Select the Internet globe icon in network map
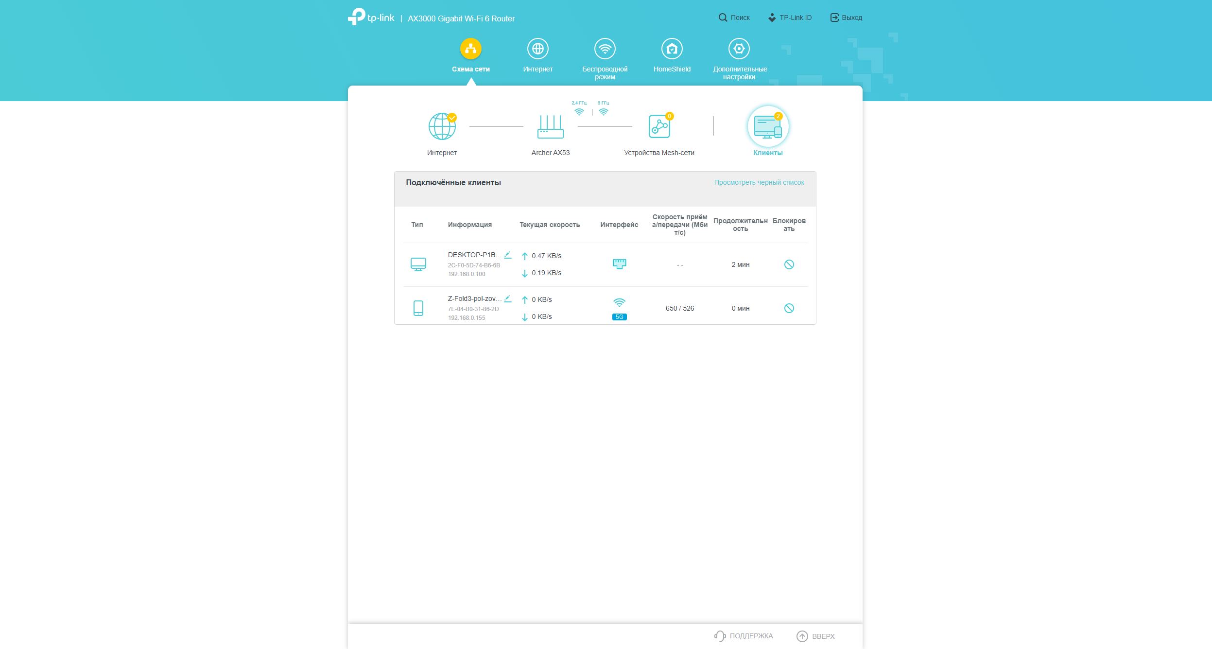This screenshot has width=1212, height=649. pos(442,126)
